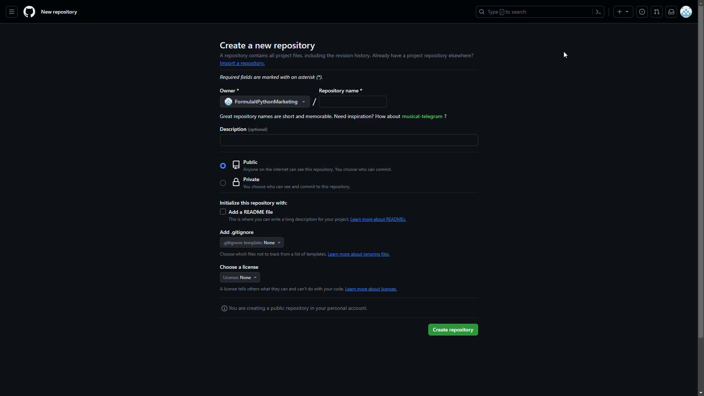Open 'Learn more about licenses' link

tap(371, 289)
